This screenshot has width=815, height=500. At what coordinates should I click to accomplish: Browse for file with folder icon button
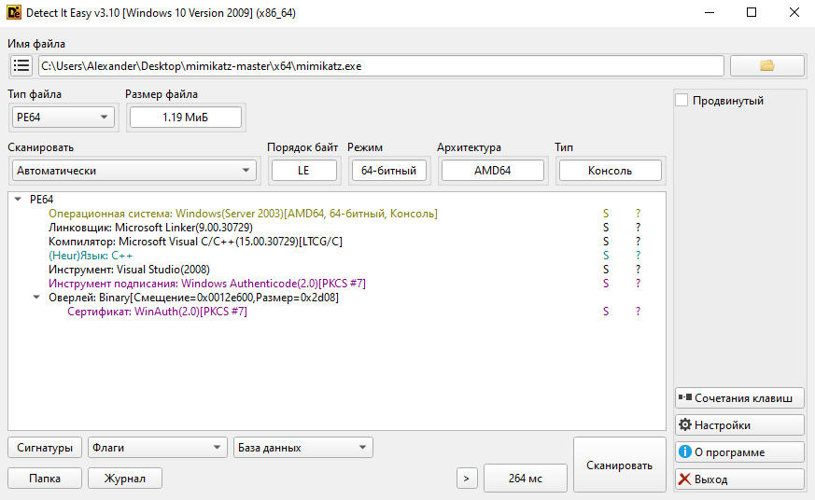point(767,66)
